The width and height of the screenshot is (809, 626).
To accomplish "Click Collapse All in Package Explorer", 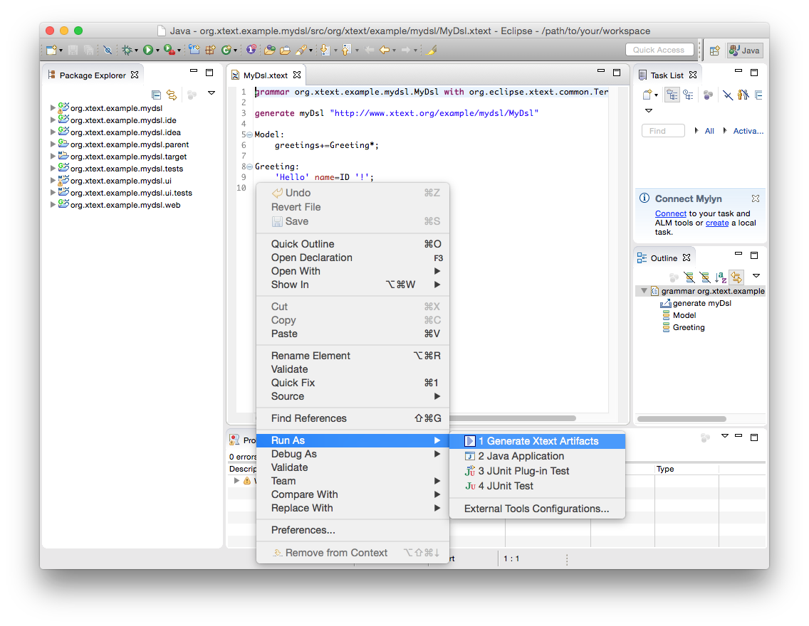I will (x=156, y=95).
